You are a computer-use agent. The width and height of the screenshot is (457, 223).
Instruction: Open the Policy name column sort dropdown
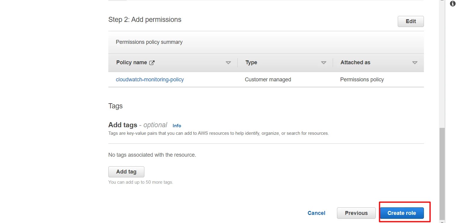click(x=229, y=63)
